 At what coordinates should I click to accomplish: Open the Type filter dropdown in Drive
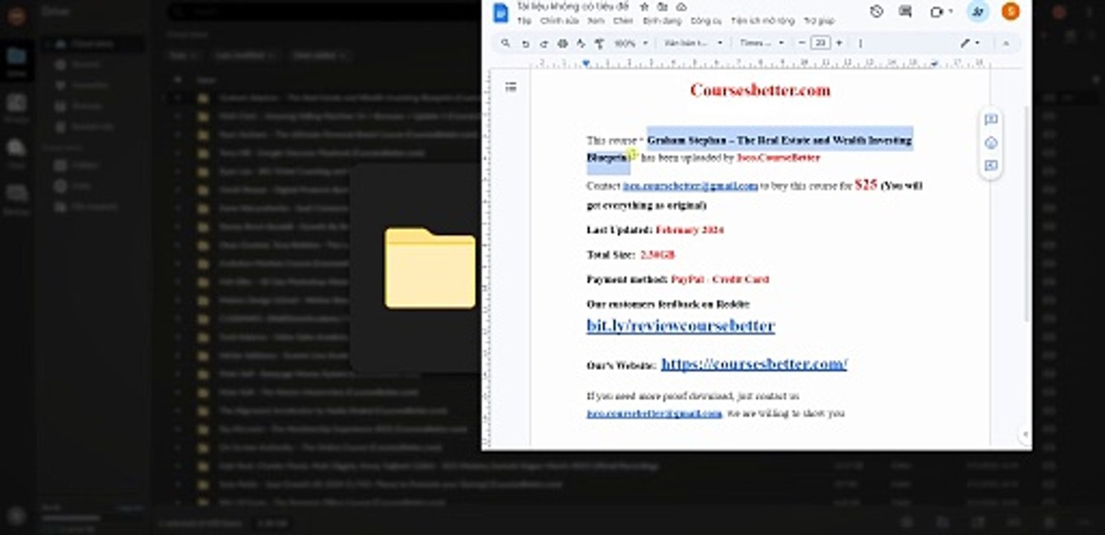[x=183, y=55]
